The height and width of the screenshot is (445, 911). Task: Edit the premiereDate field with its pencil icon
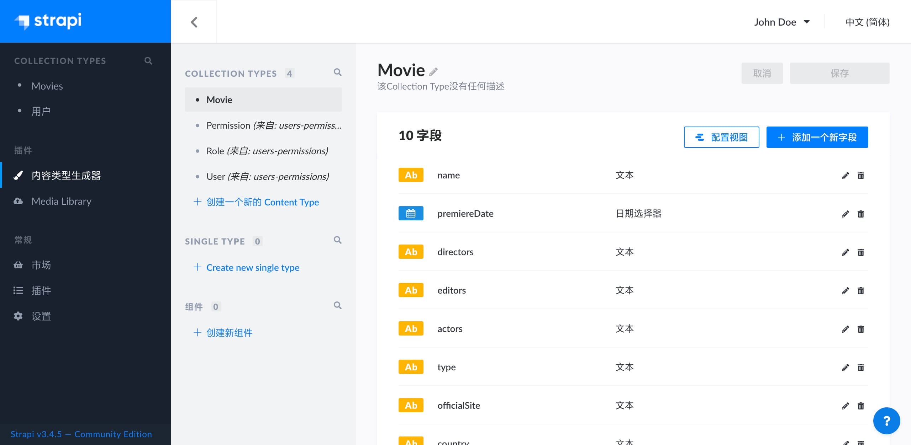tap(845, 214)
